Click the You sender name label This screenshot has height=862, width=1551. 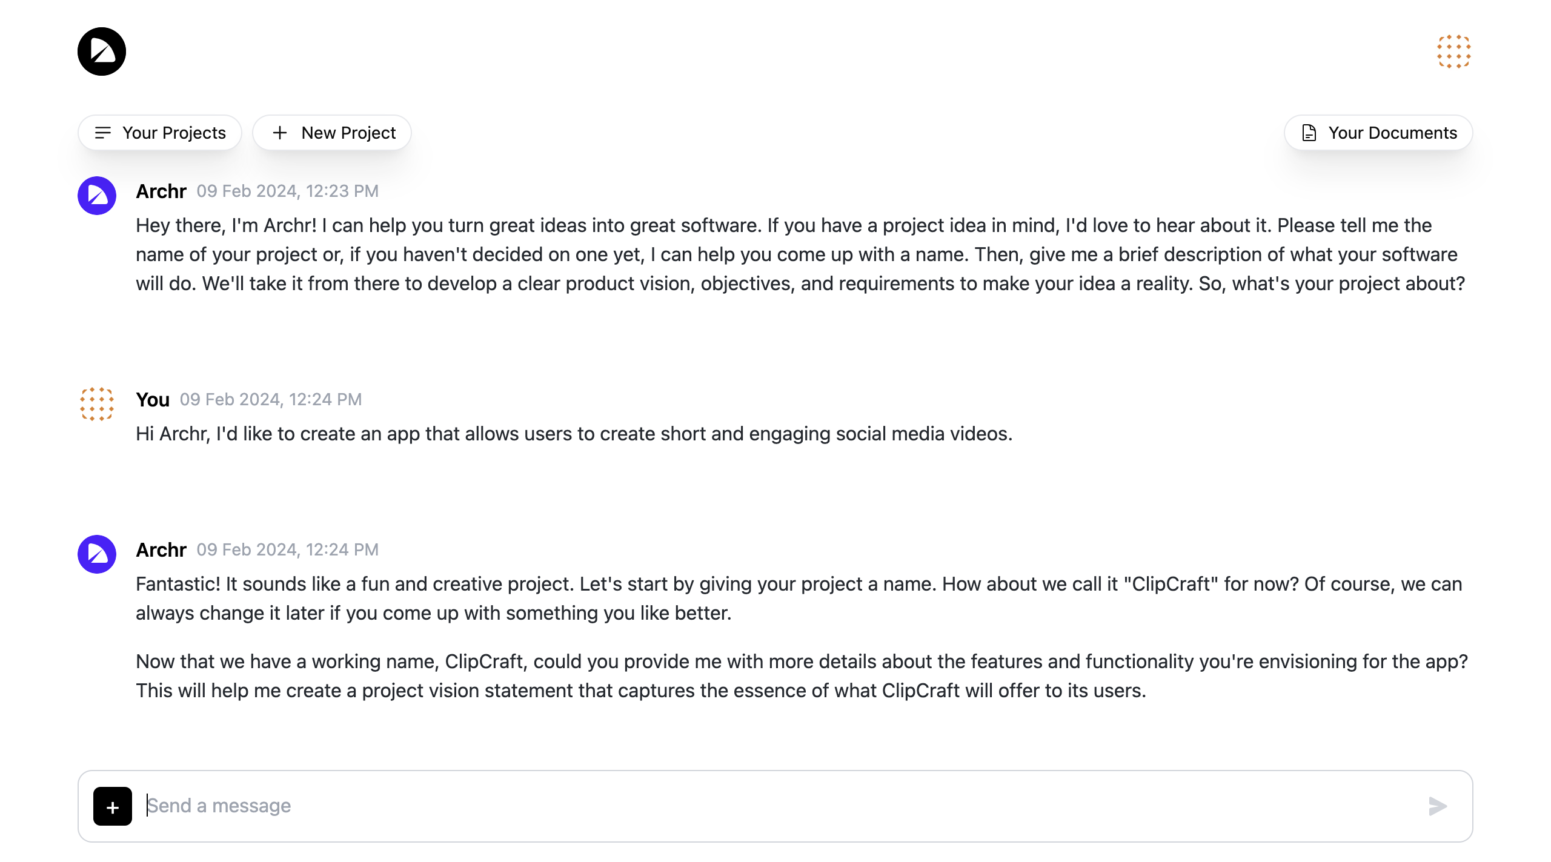click(153, 400)
